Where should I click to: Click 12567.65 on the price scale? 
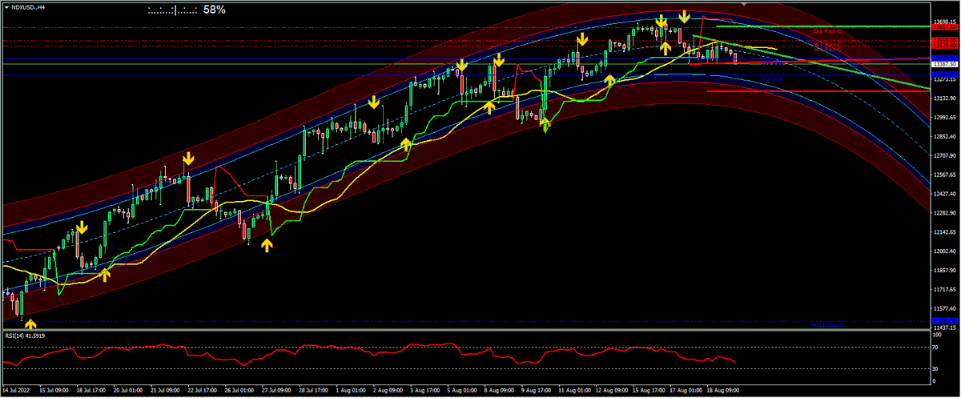pos(946,175)
